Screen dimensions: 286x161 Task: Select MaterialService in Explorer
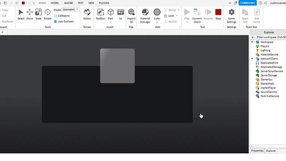(x=269, y=55)
